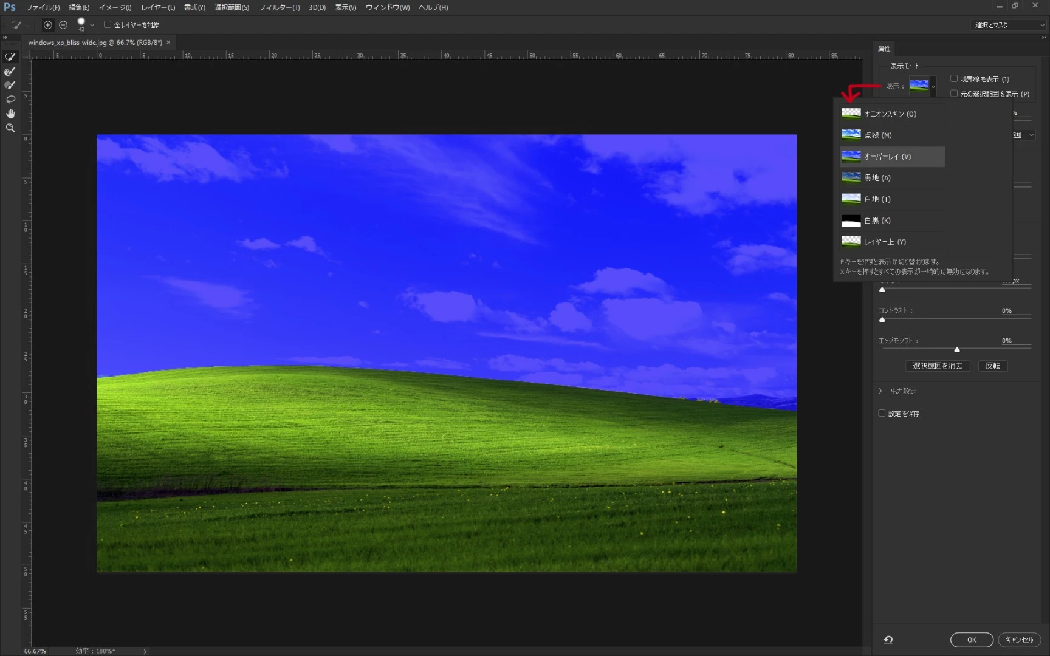This screenshot has width=1050, height=656.
Task: Open the ファイル(F) menu
Action: (x=43, y=7)
